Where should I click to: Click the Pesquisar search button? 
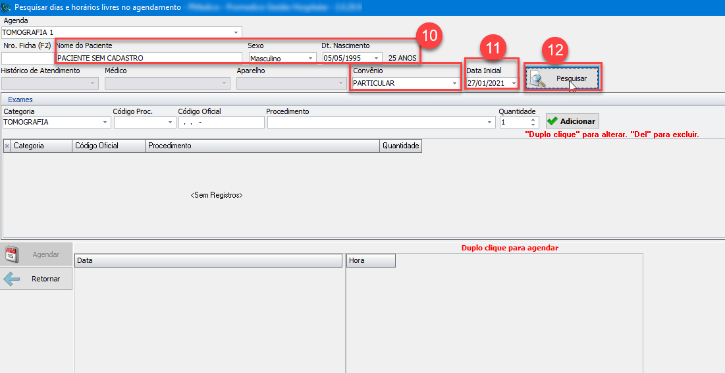[562, 78]
